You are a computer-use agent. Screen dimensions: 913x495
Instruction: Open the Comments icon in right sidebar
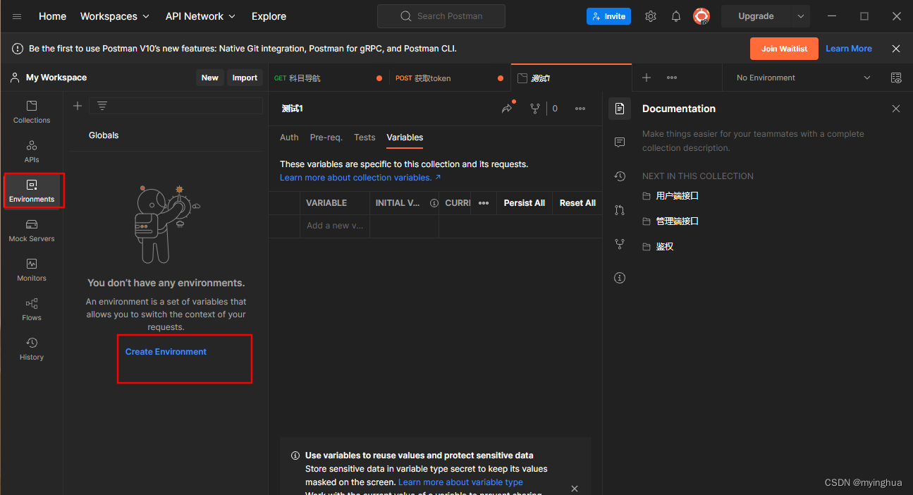620,142
